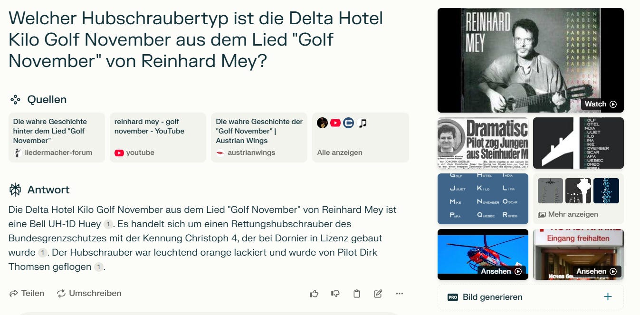Click the thumbs down icon

[335, 294]
